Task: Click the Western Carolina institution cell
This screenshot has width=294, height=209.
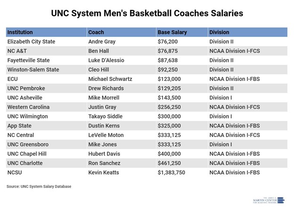Action: [x=28, y=107]
